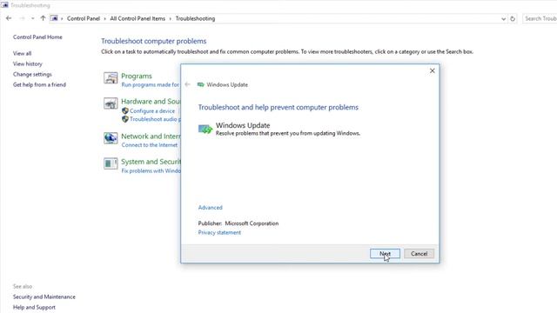The height and width of the screenshot is (313, 557).
Task: Click the Windows Update icon in dialog header
Action: point(201,84)
